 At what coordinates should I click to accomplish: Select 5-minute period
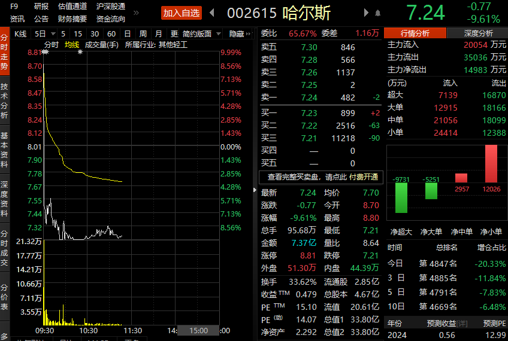(x=63, y=34)
